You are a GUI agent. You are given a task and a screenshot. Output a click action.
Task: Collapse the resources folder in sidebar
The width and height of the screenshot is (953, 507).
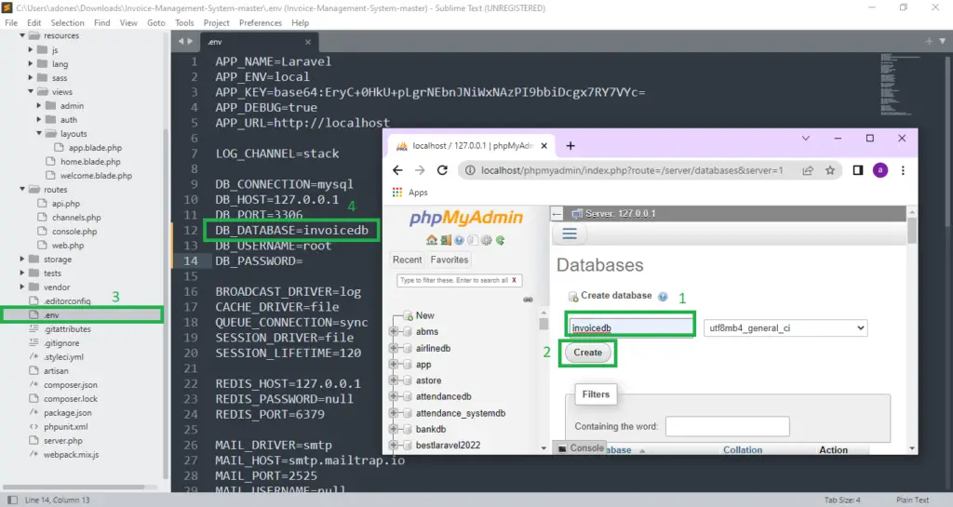[x=21, y=36]
